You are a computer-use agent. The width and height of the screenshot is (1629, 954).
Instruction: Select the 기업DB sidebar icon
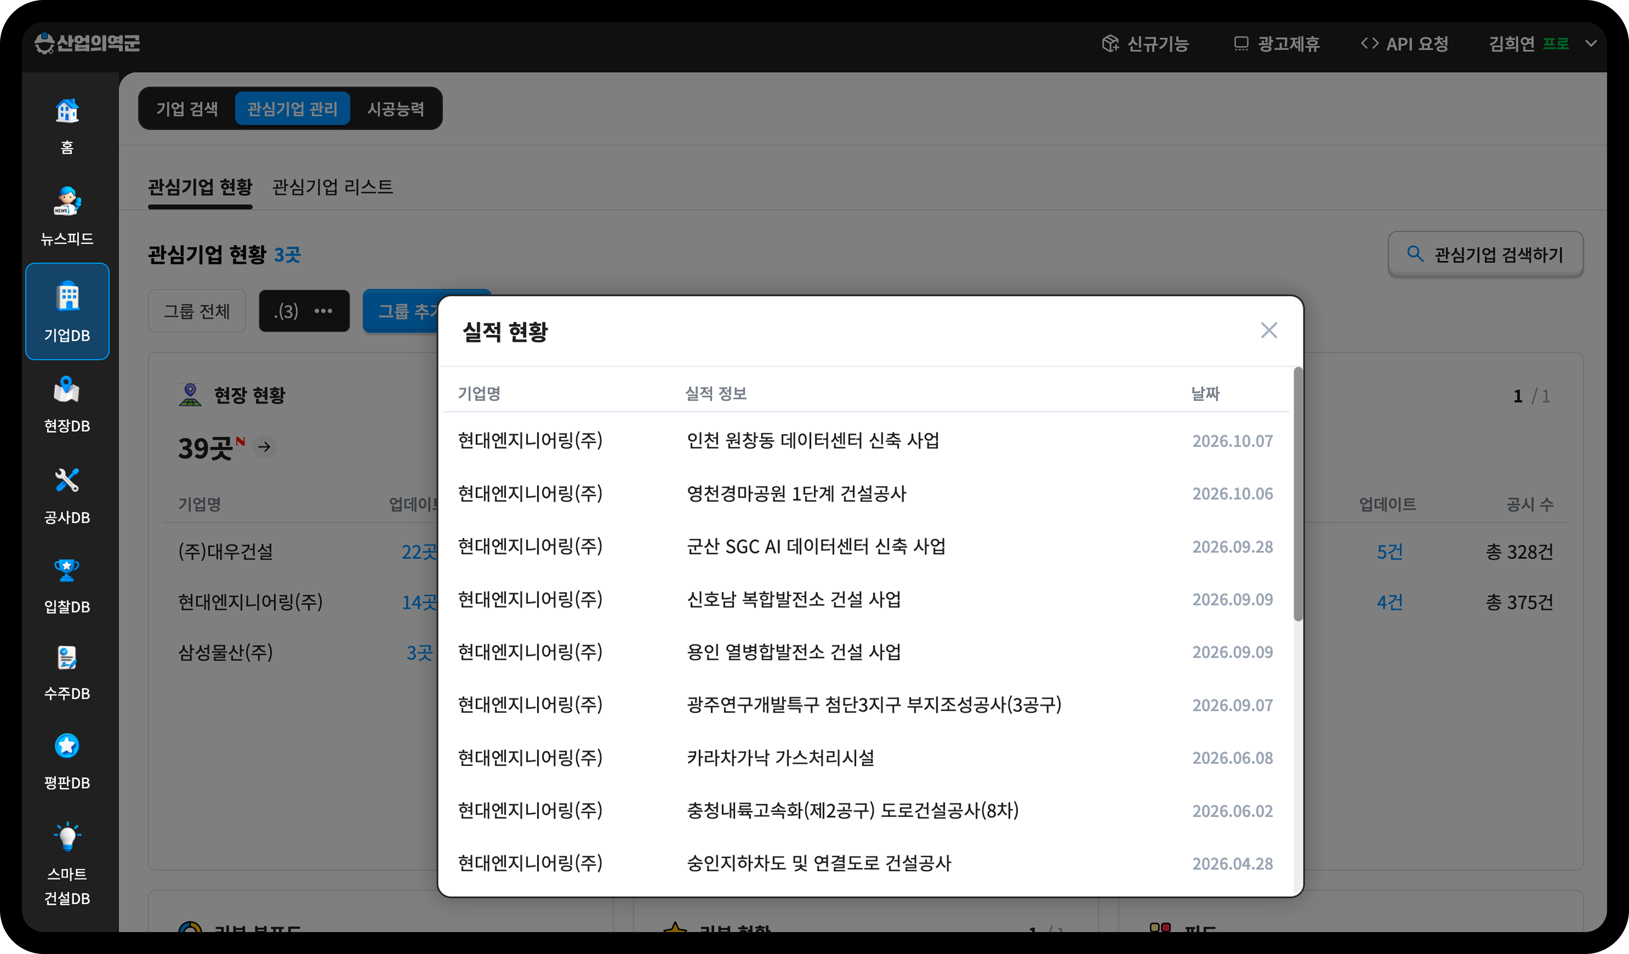(67, 311)
